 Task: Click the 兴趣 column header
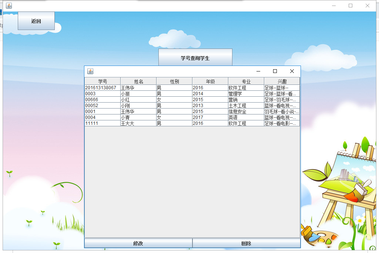pyautogui.click(x=282, y=81)
